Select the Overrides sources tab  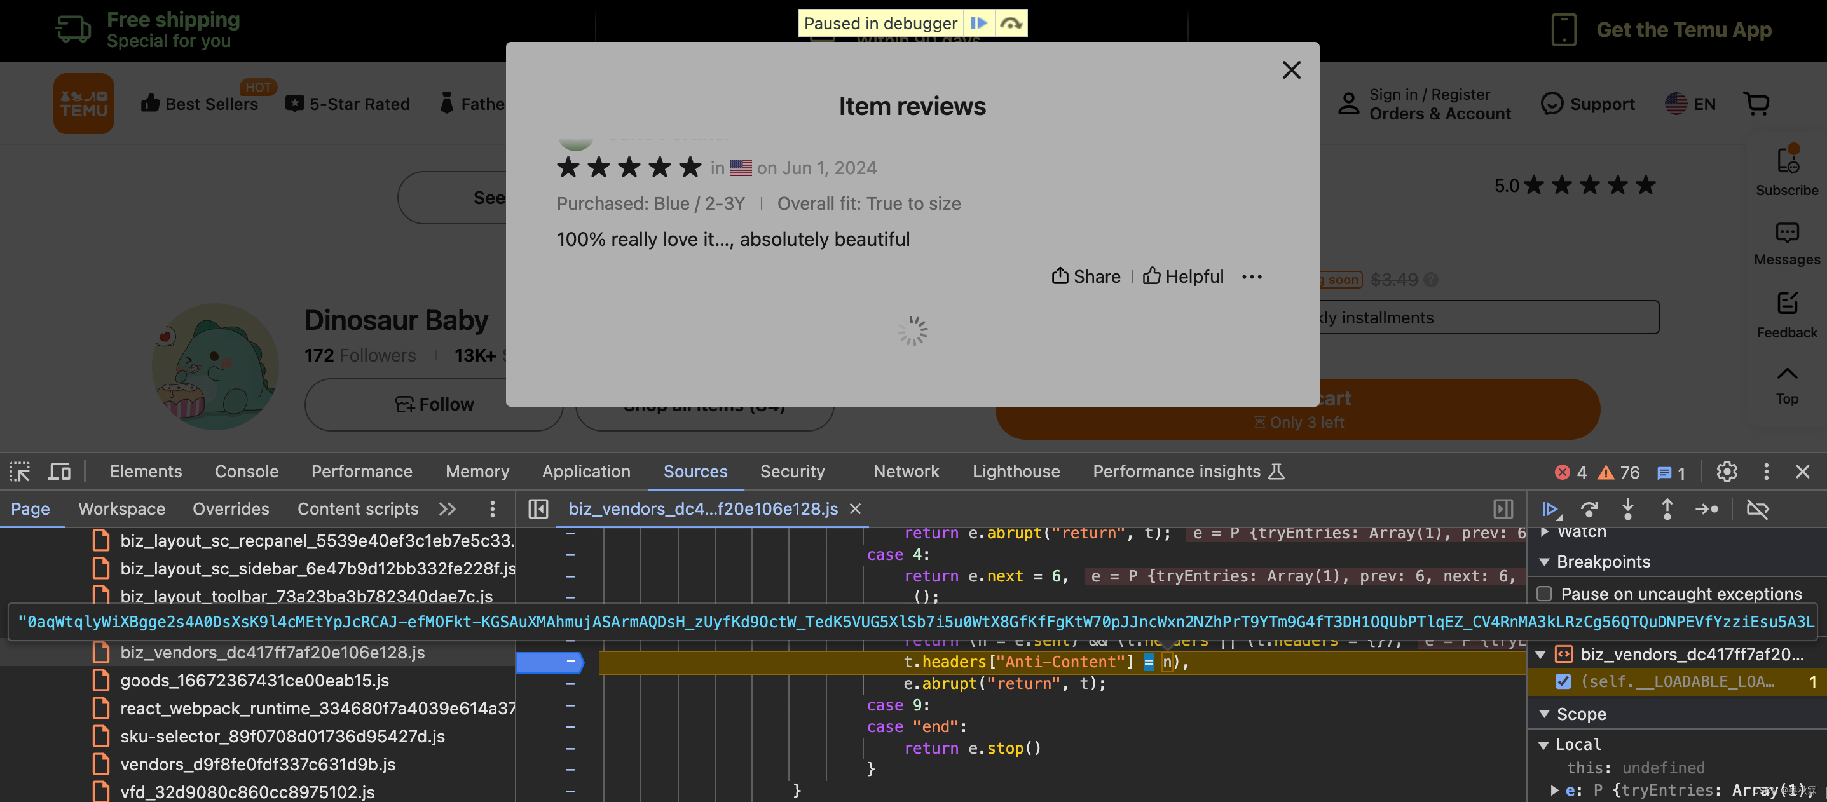tap(231, 509)
